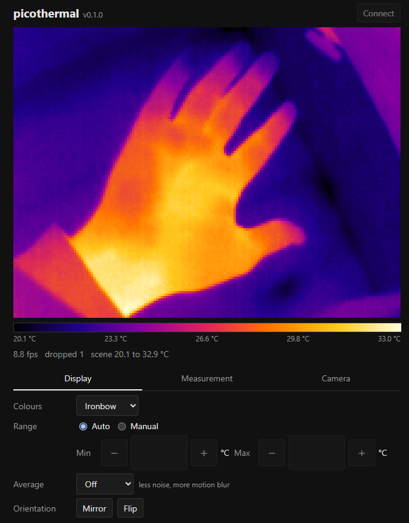Viewport: 409px width, 523px height.
Task: Focus the Min temperature input field
Action: tap(159, 452)
